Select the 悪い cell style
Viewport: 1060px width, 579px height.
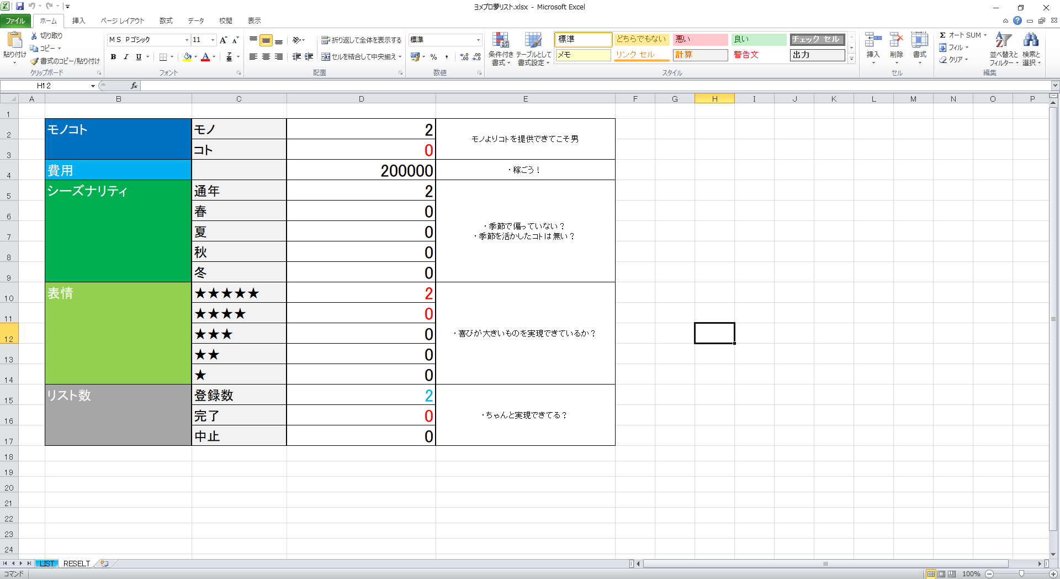pos(700,39)
